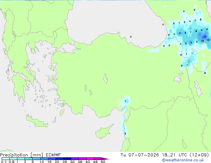Pick the 25–30 mm darkest navy legend swatch
Viewport: 211px width, 163px height.
click(x=67, y=159)
